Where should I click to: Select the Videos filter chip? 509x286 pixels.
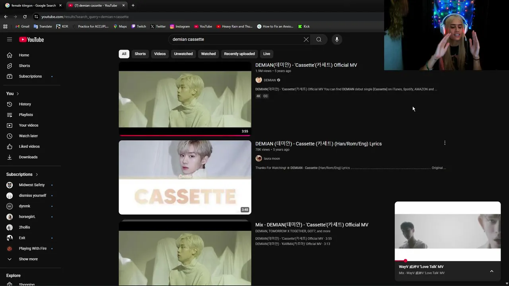click(x=160, y=54)
